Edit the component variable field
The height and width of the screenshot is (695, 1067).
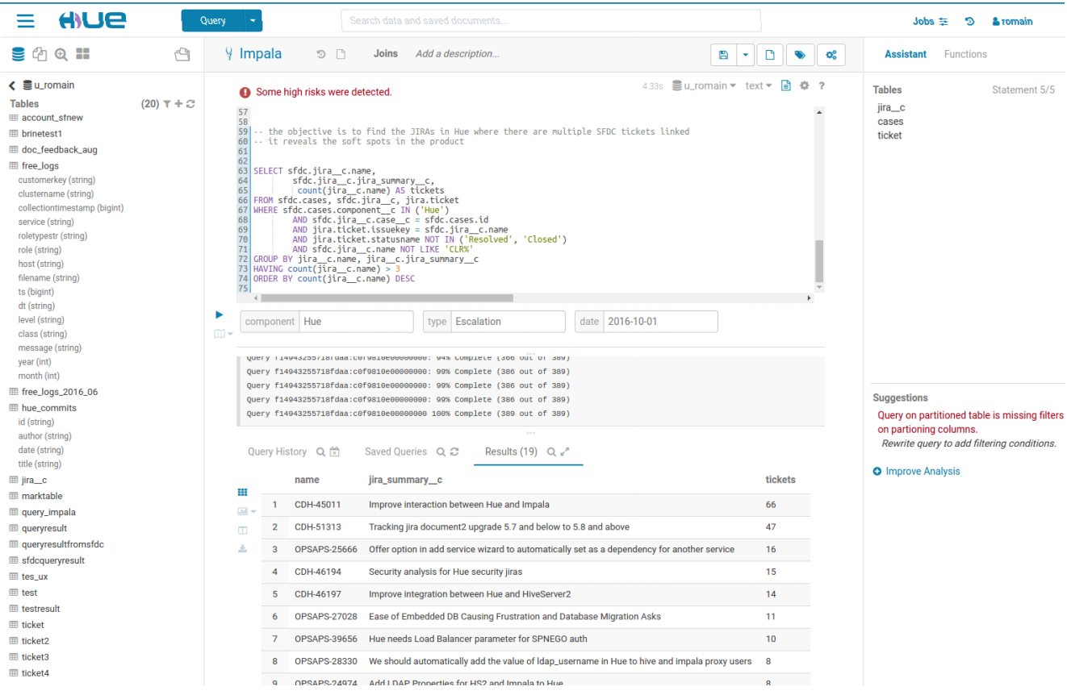click(x=356, y=322)
